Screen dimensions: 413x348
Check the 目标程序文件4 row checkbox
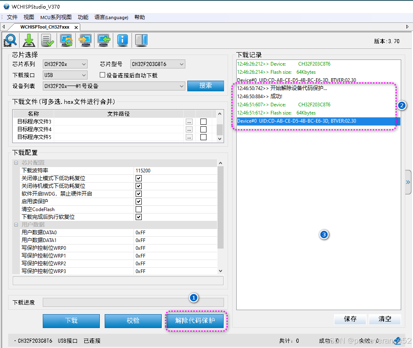coord(203,129)
